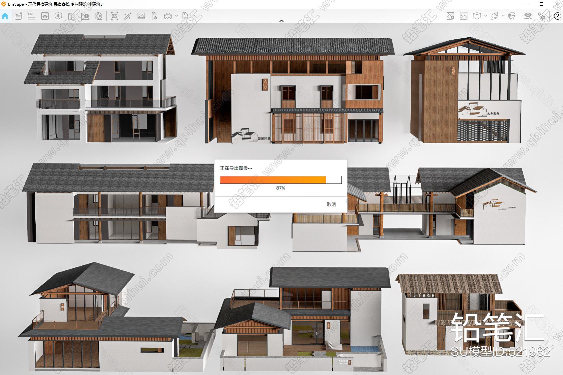
Task: Expand the cube projection mode dropdown
Action: (x=486, y=16)
